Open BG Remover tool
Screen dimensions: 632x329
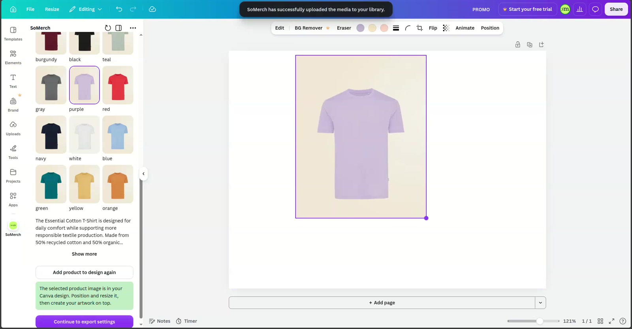312,28
